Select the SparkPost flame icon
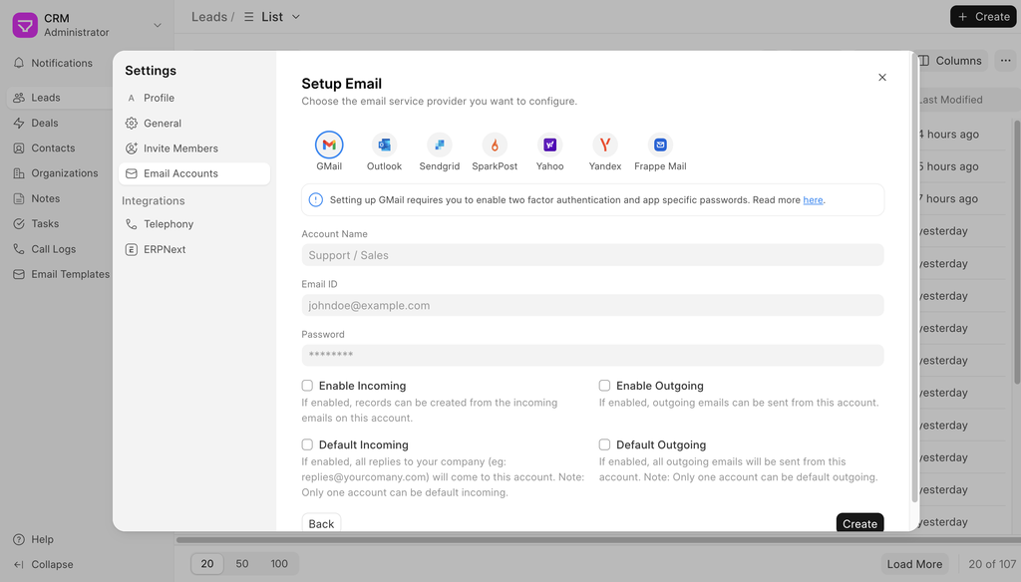 pyautogui.click(x=495, y=145)
